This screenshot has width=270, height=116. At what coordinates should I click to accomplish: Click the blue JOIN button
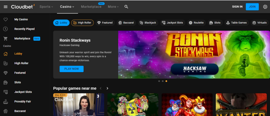[252, 7]
